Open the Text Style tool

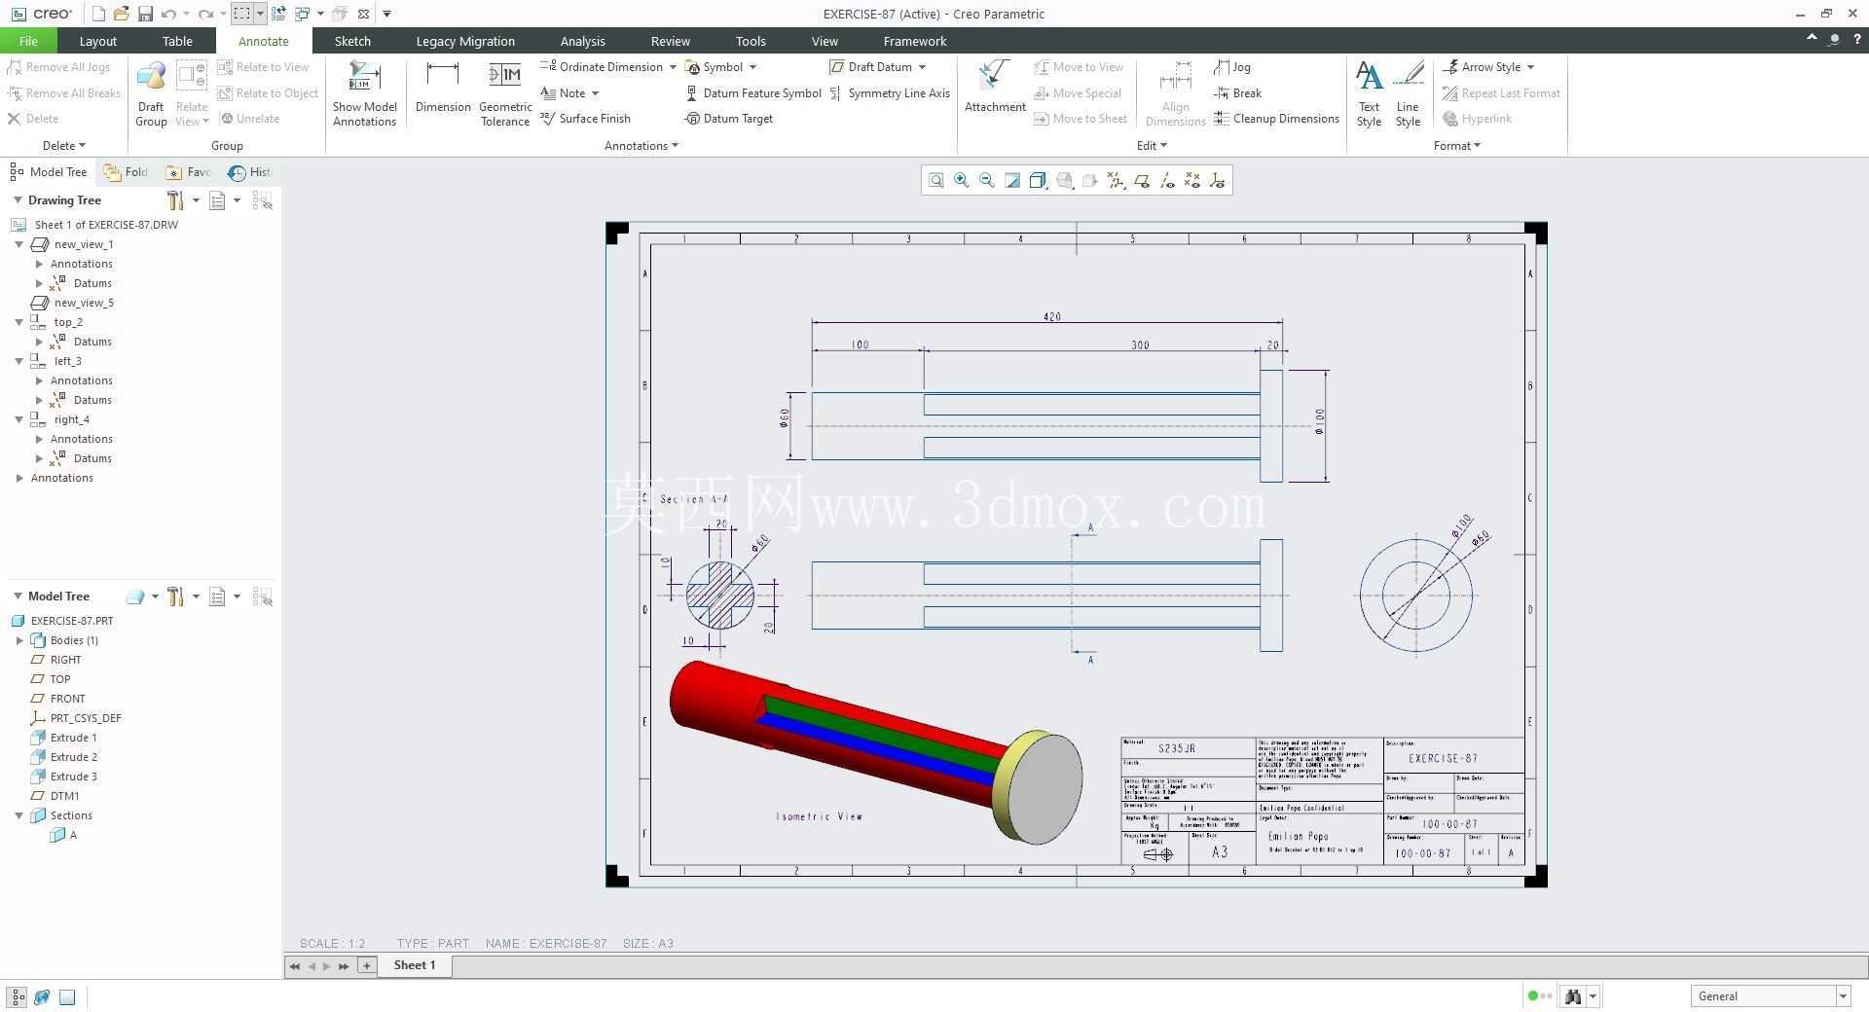coord(1369,93)
